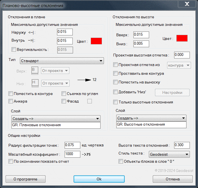Close the dialog with the X button
198x188 pixels.
click(186, 4)
